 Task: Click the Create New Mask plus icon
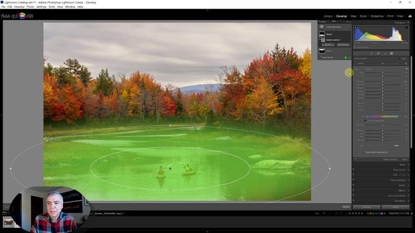point(322,27)
